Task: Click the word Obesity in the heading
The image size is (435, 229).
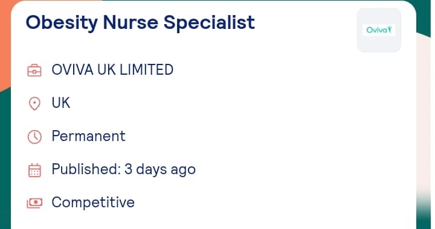Action: coord(62,23)
